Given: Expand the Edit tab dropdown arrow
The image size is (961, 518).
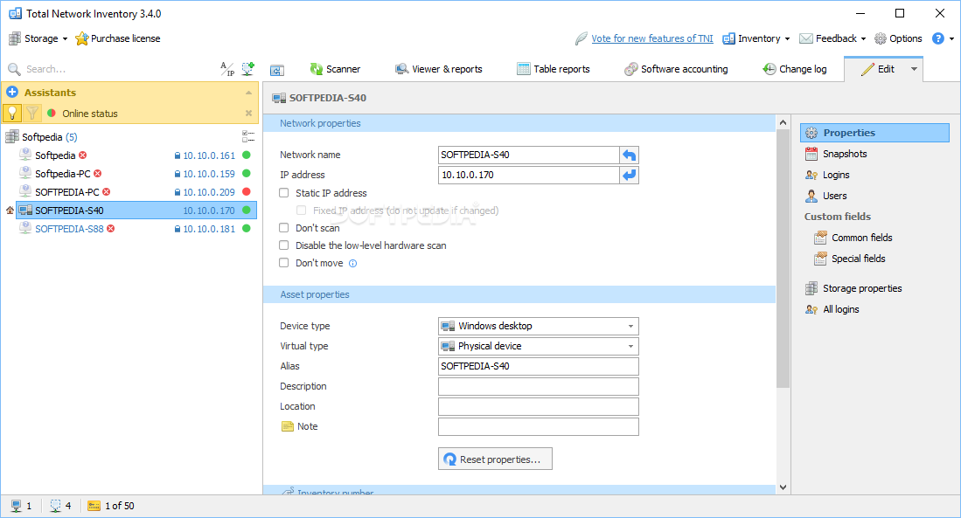Looking at the screenshot, I should (914, 69).
